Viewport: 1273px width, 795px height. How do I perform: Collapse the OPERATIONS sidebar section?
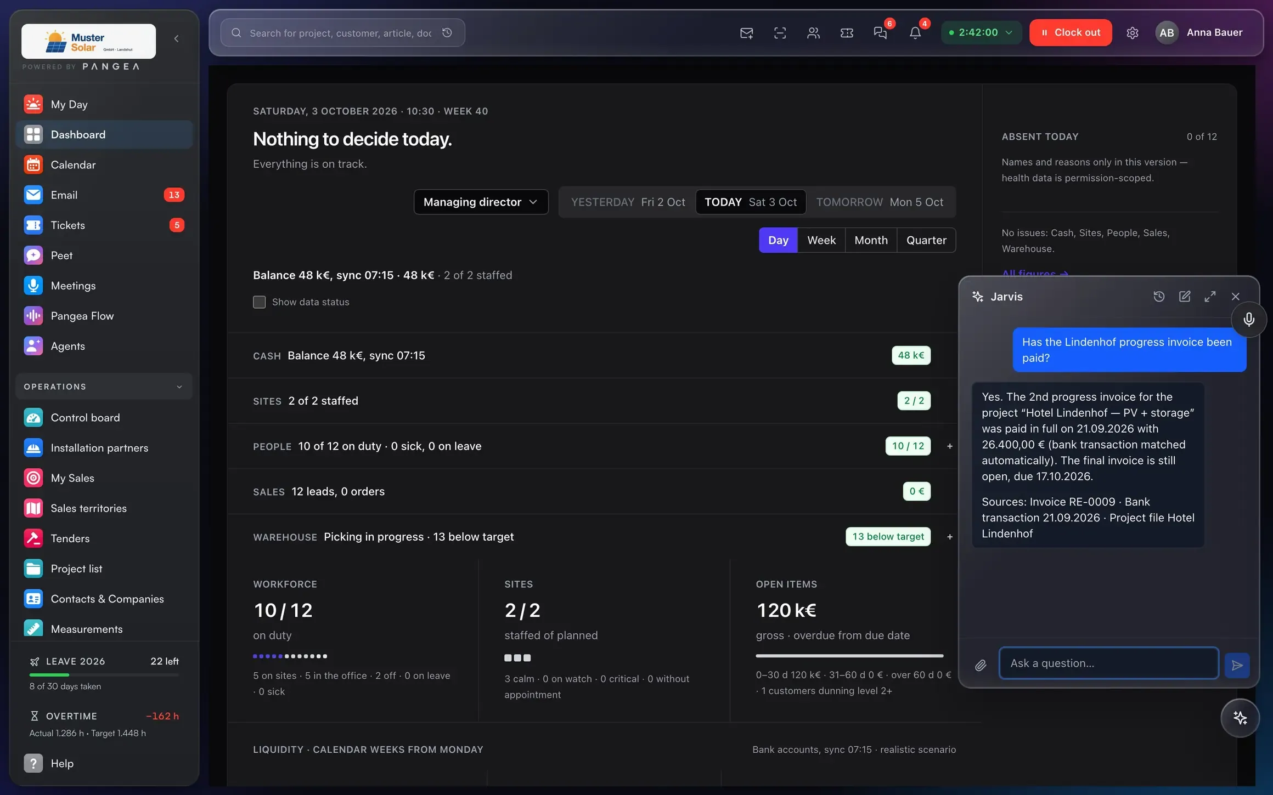pyautogui.click(x=104, y=387)
